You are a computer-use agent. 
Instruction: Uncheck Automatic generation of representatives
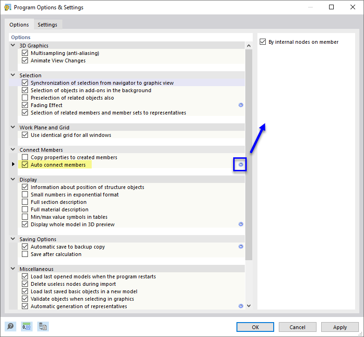[25, 306]
